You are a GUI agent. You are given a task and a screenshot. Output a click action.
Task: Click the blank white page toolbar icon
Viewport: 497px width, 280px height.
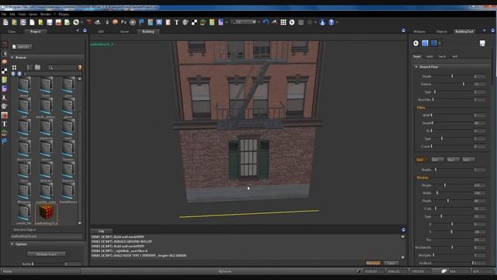coord(32,23)
